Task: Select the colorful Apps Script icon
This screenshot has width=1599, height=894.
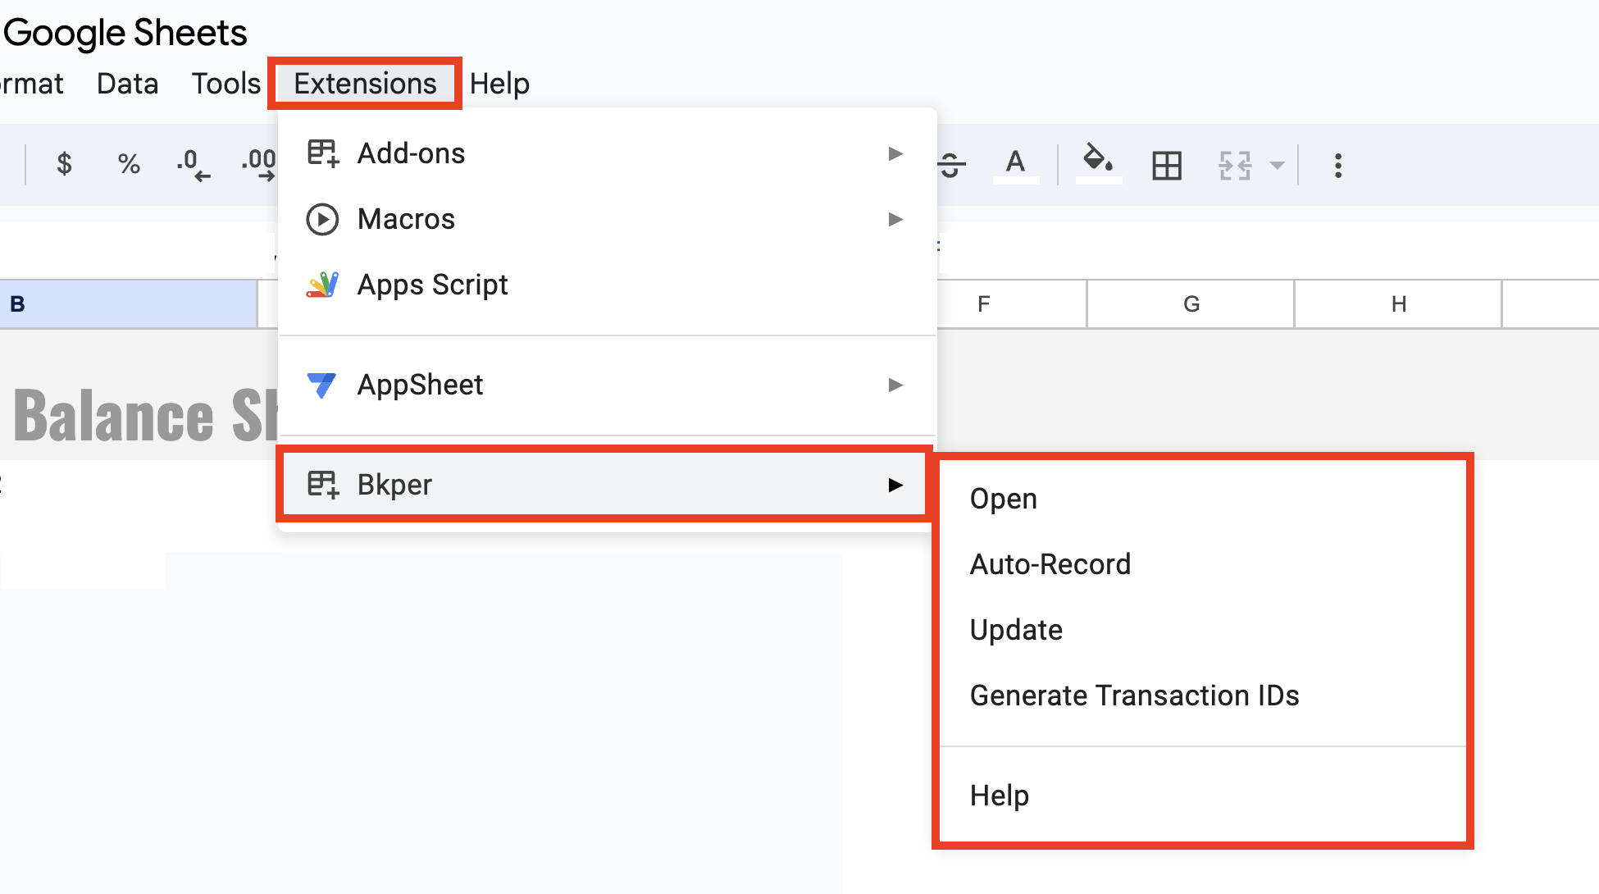Action: click(323, 285)
